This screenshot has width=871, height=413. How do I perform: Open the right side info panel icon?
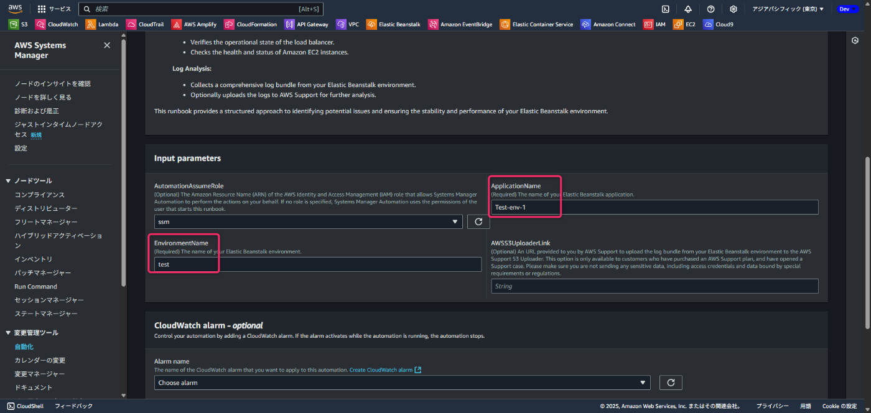[855, 40]
